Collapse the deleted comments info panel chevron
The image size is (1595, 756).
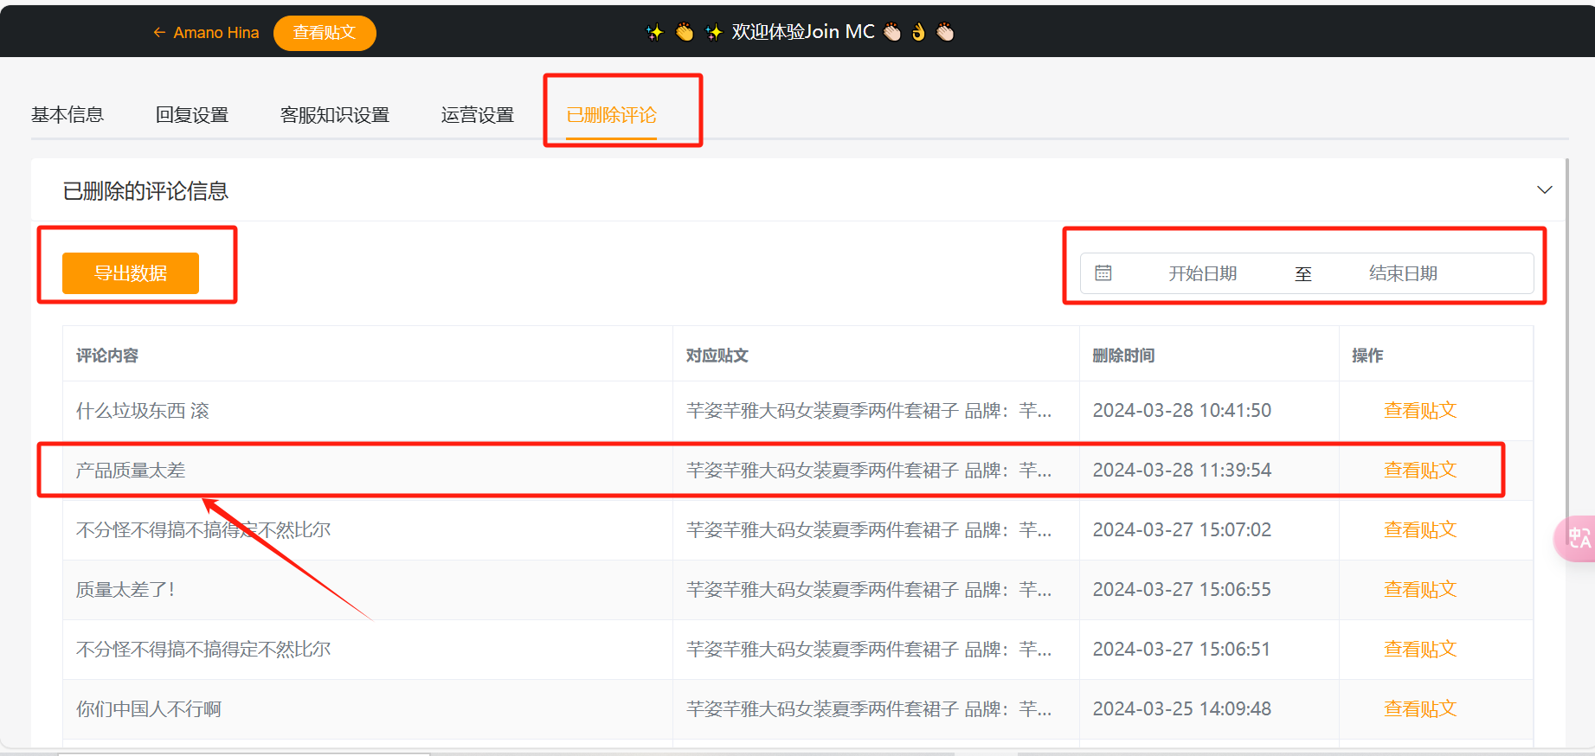(1544, 190)
